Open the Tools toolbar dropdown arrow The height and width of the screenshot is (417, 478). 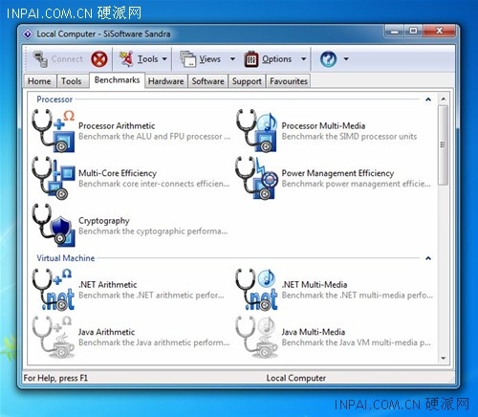[x=164, y=59]
